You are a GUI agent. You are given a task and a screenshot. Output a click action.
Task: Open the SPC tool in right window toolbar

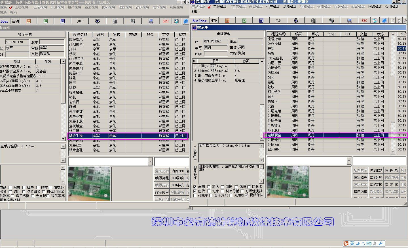pyautogui.click(x=364, y=21)
